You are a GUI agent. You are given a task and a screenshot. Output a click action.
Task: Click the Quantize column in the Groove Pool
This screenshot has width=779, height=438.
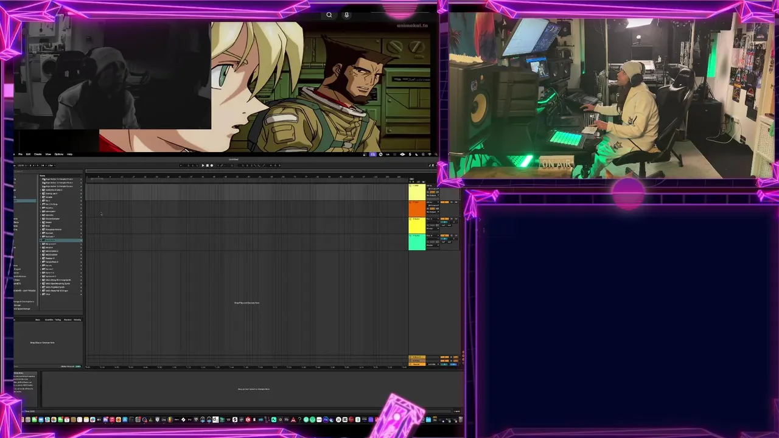pyautogui.click(x=49, y=320)
